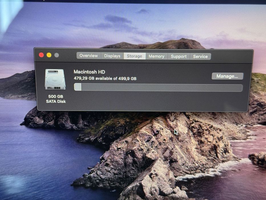Open the Displays tab
Screen dimensions: 266x200
pos(112,56)
